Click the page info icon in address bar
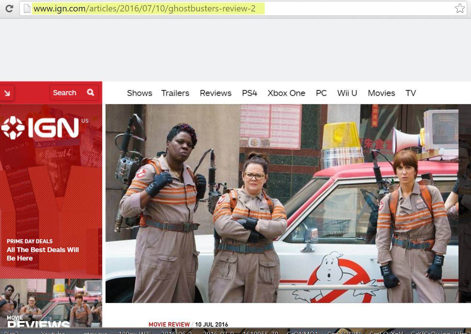This screenshot has height=334, width=471. (x=26, y=8)
